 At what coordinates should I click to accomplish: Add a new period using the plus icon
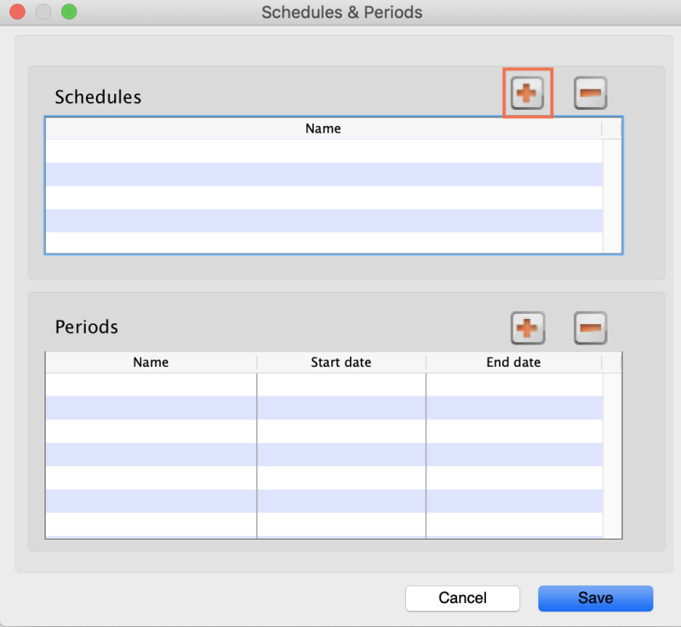coord(527,328)
